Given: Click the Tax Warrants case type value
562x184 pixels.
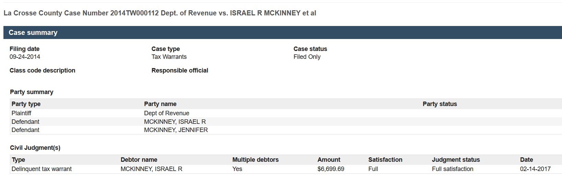Looking at the screenshot, I should coord(169,57).
